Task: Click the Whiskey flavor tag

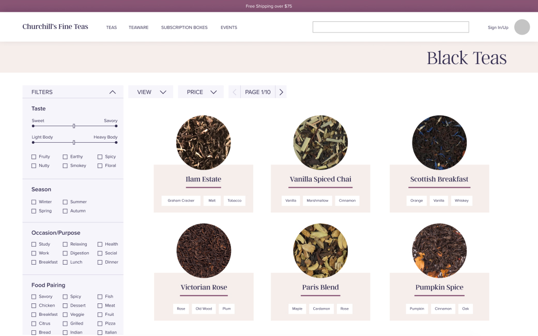Action: [x=462, y=201]
